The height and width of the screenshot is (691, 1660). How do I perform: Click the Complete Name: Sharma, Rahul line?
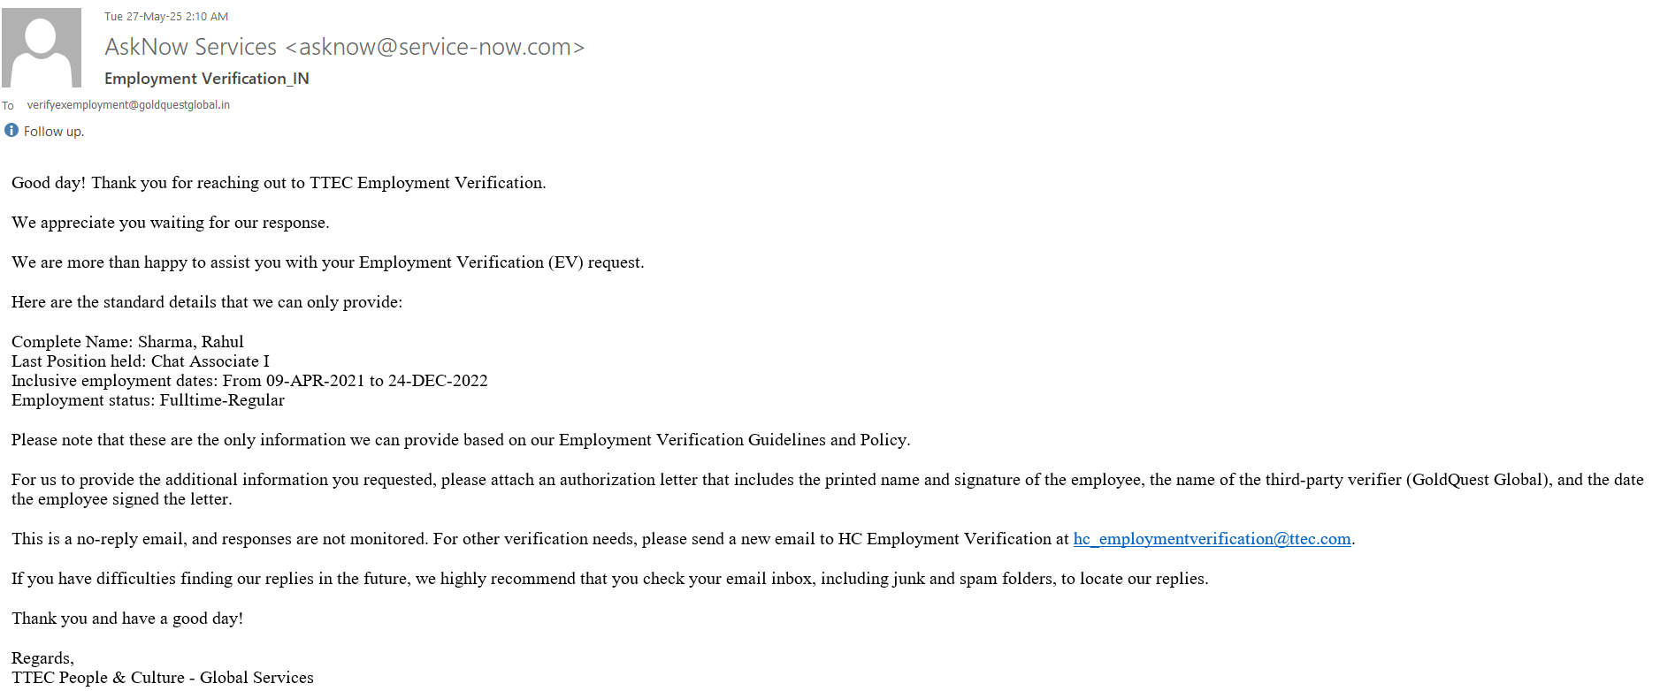tap(127, 342)
